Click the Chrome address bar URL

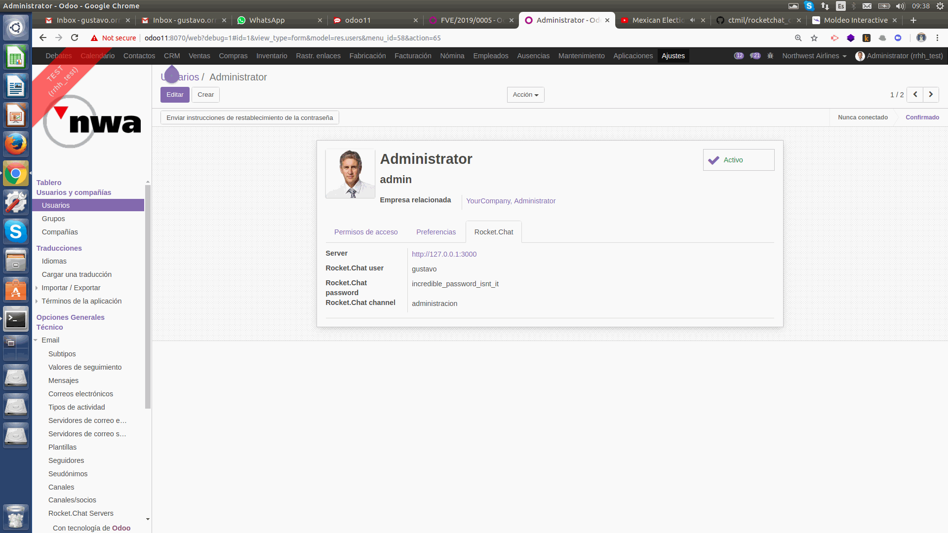pos(292,38)
